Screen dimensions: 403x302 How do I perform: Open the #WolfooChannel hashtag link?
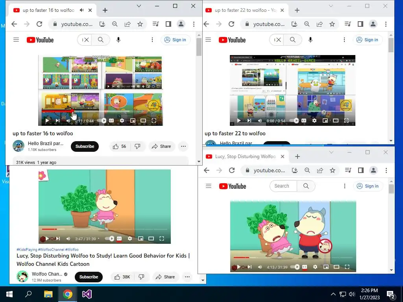(x=51, y=250)
